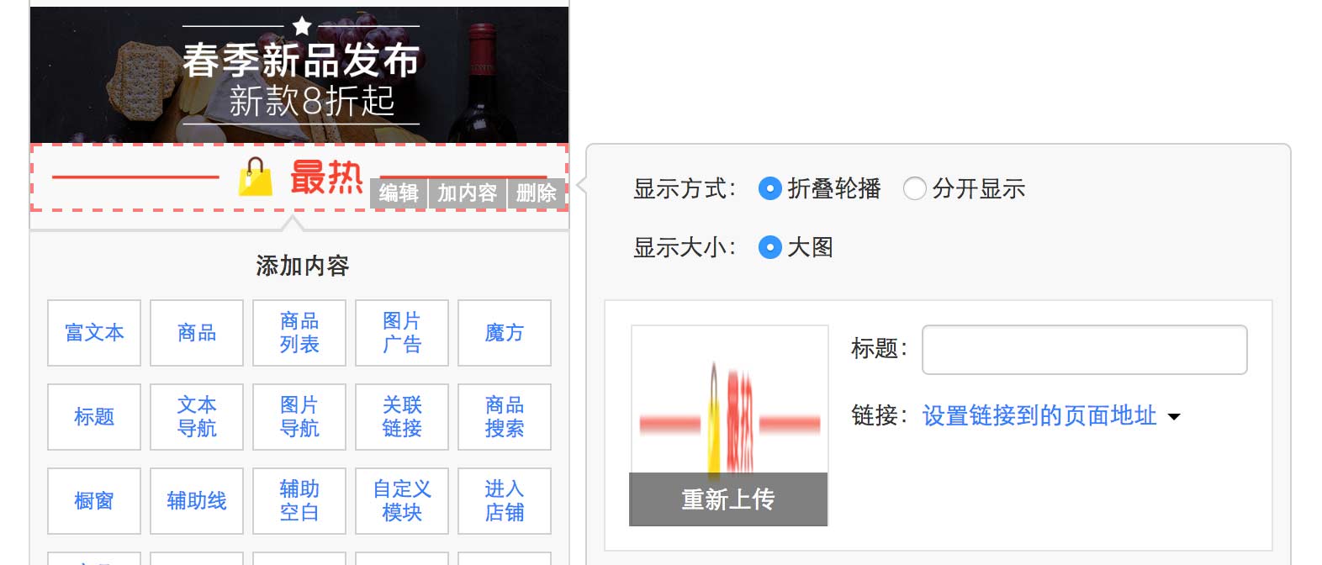The height and width of the screenshot is (565, 1322).
Task: Click the red 最热 title text
Action: (326, 177)
